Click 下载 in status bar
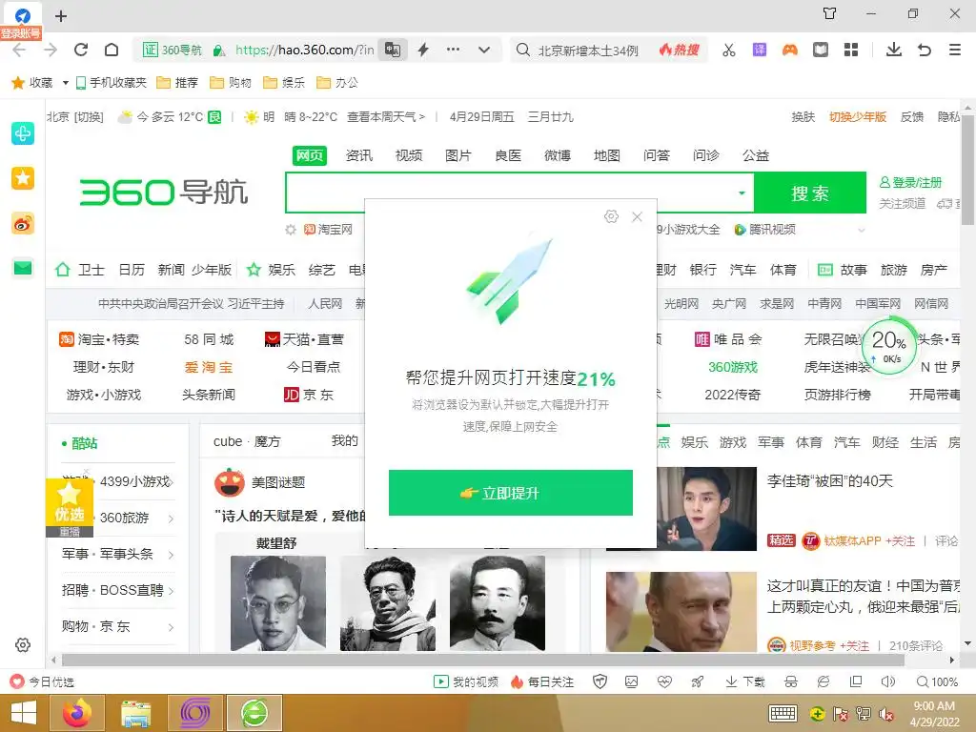The width and height of the screenshot is (976, 732). 745,681
